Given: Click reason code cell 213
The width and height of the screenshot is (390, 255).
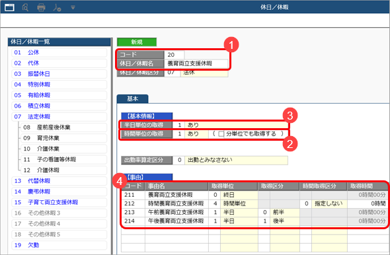Looking at the screenshot, I should pyautogui.click(x=133, y=212).
